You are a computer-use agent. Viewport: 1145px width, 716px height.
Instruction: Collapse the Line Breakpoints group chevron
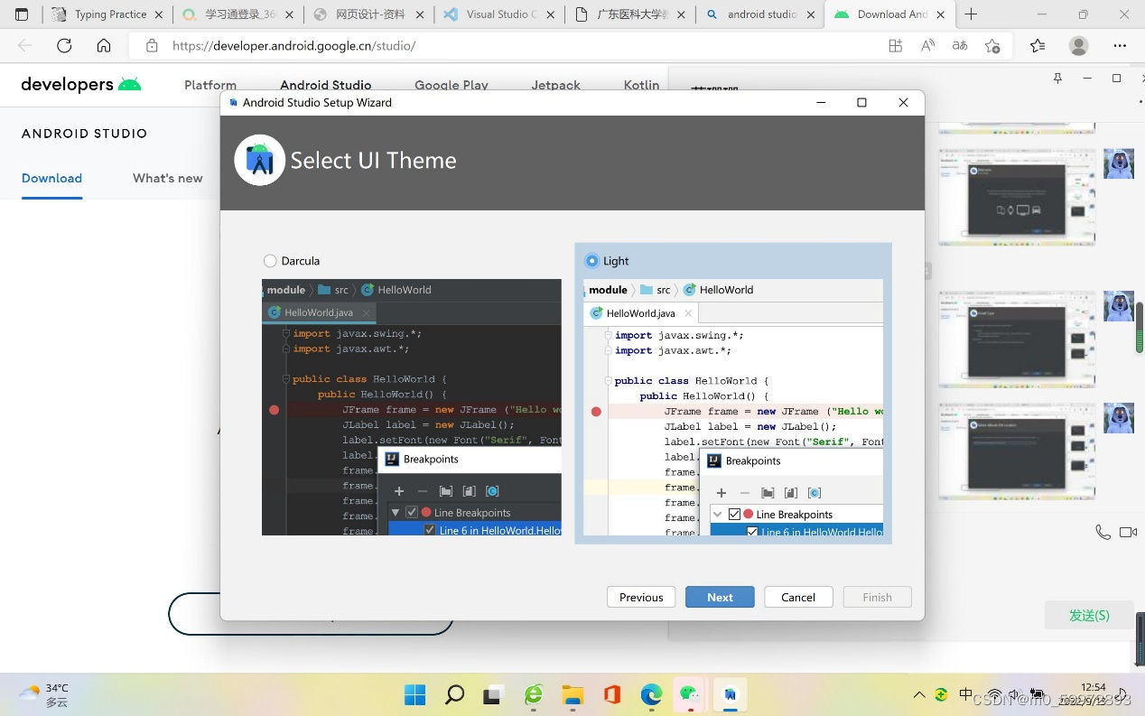[717, 514]
